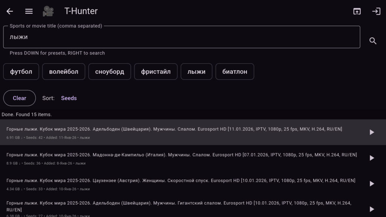This screenshot has height=217, width=386.
Task: Click the T-Hunter movie camera logo
Action: click(x=48, y=11)
